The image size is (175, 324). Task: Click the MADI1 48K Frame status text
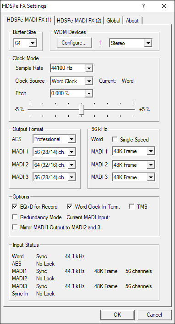tap(106, 271)
